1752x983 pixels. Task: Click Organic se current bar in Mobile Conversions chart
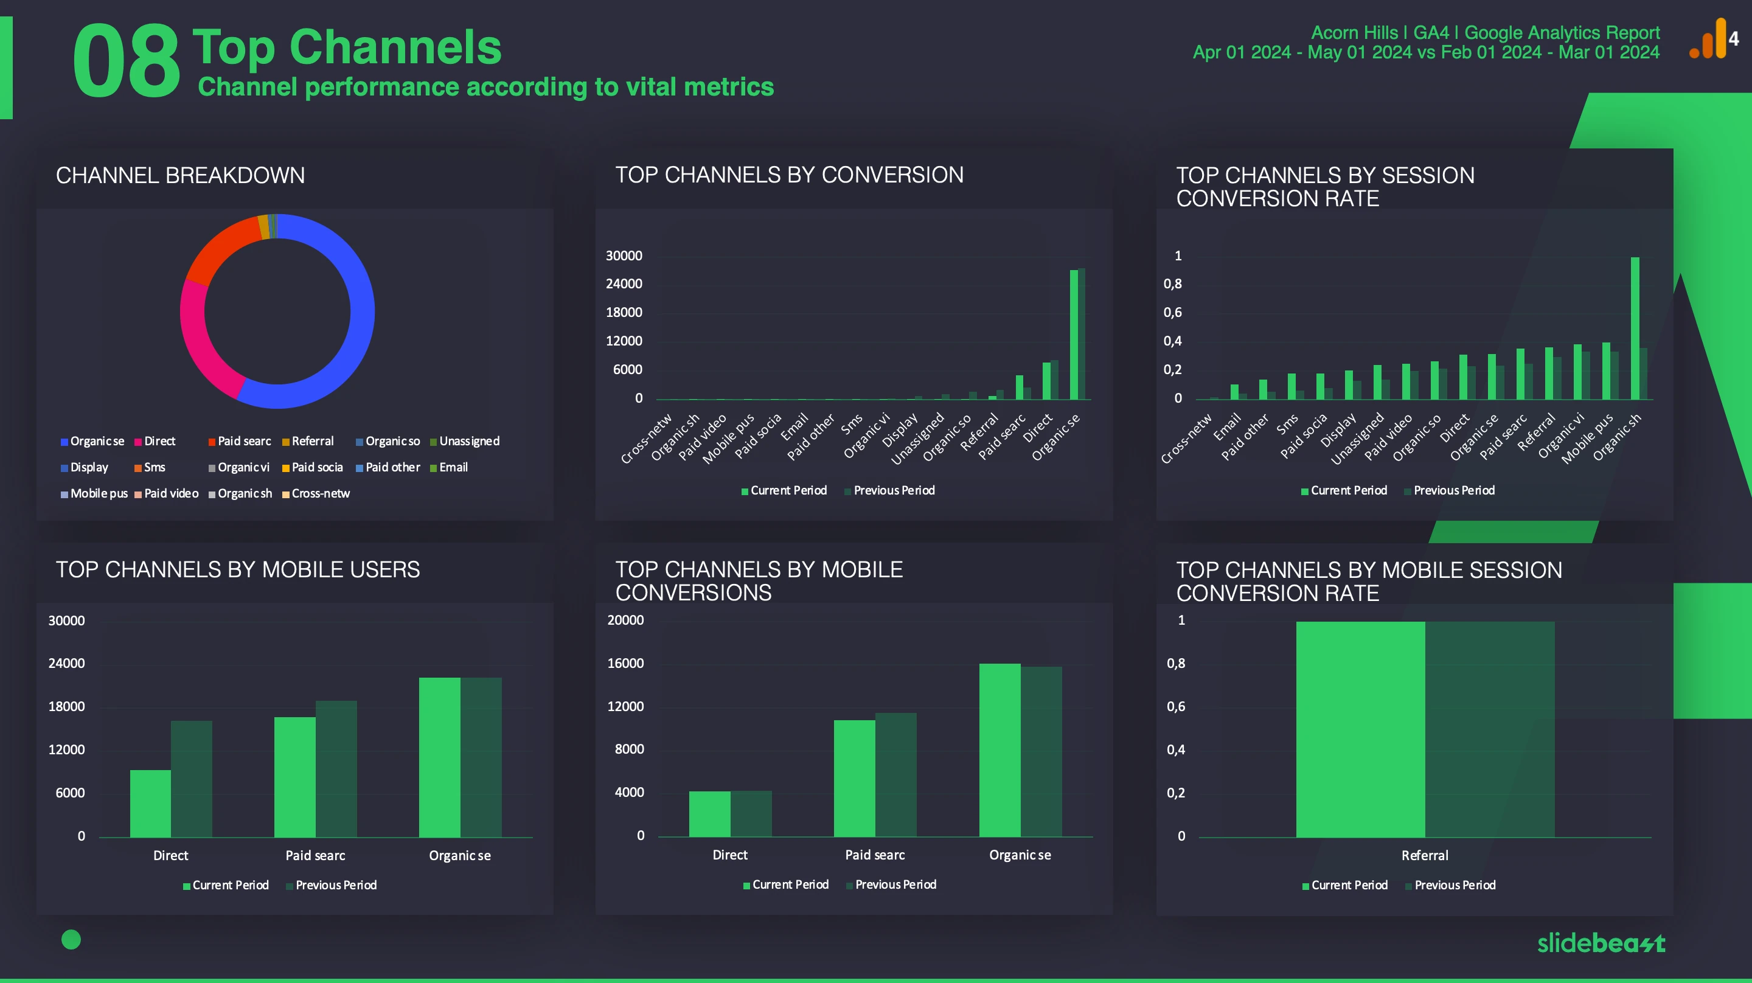point(999,749)
